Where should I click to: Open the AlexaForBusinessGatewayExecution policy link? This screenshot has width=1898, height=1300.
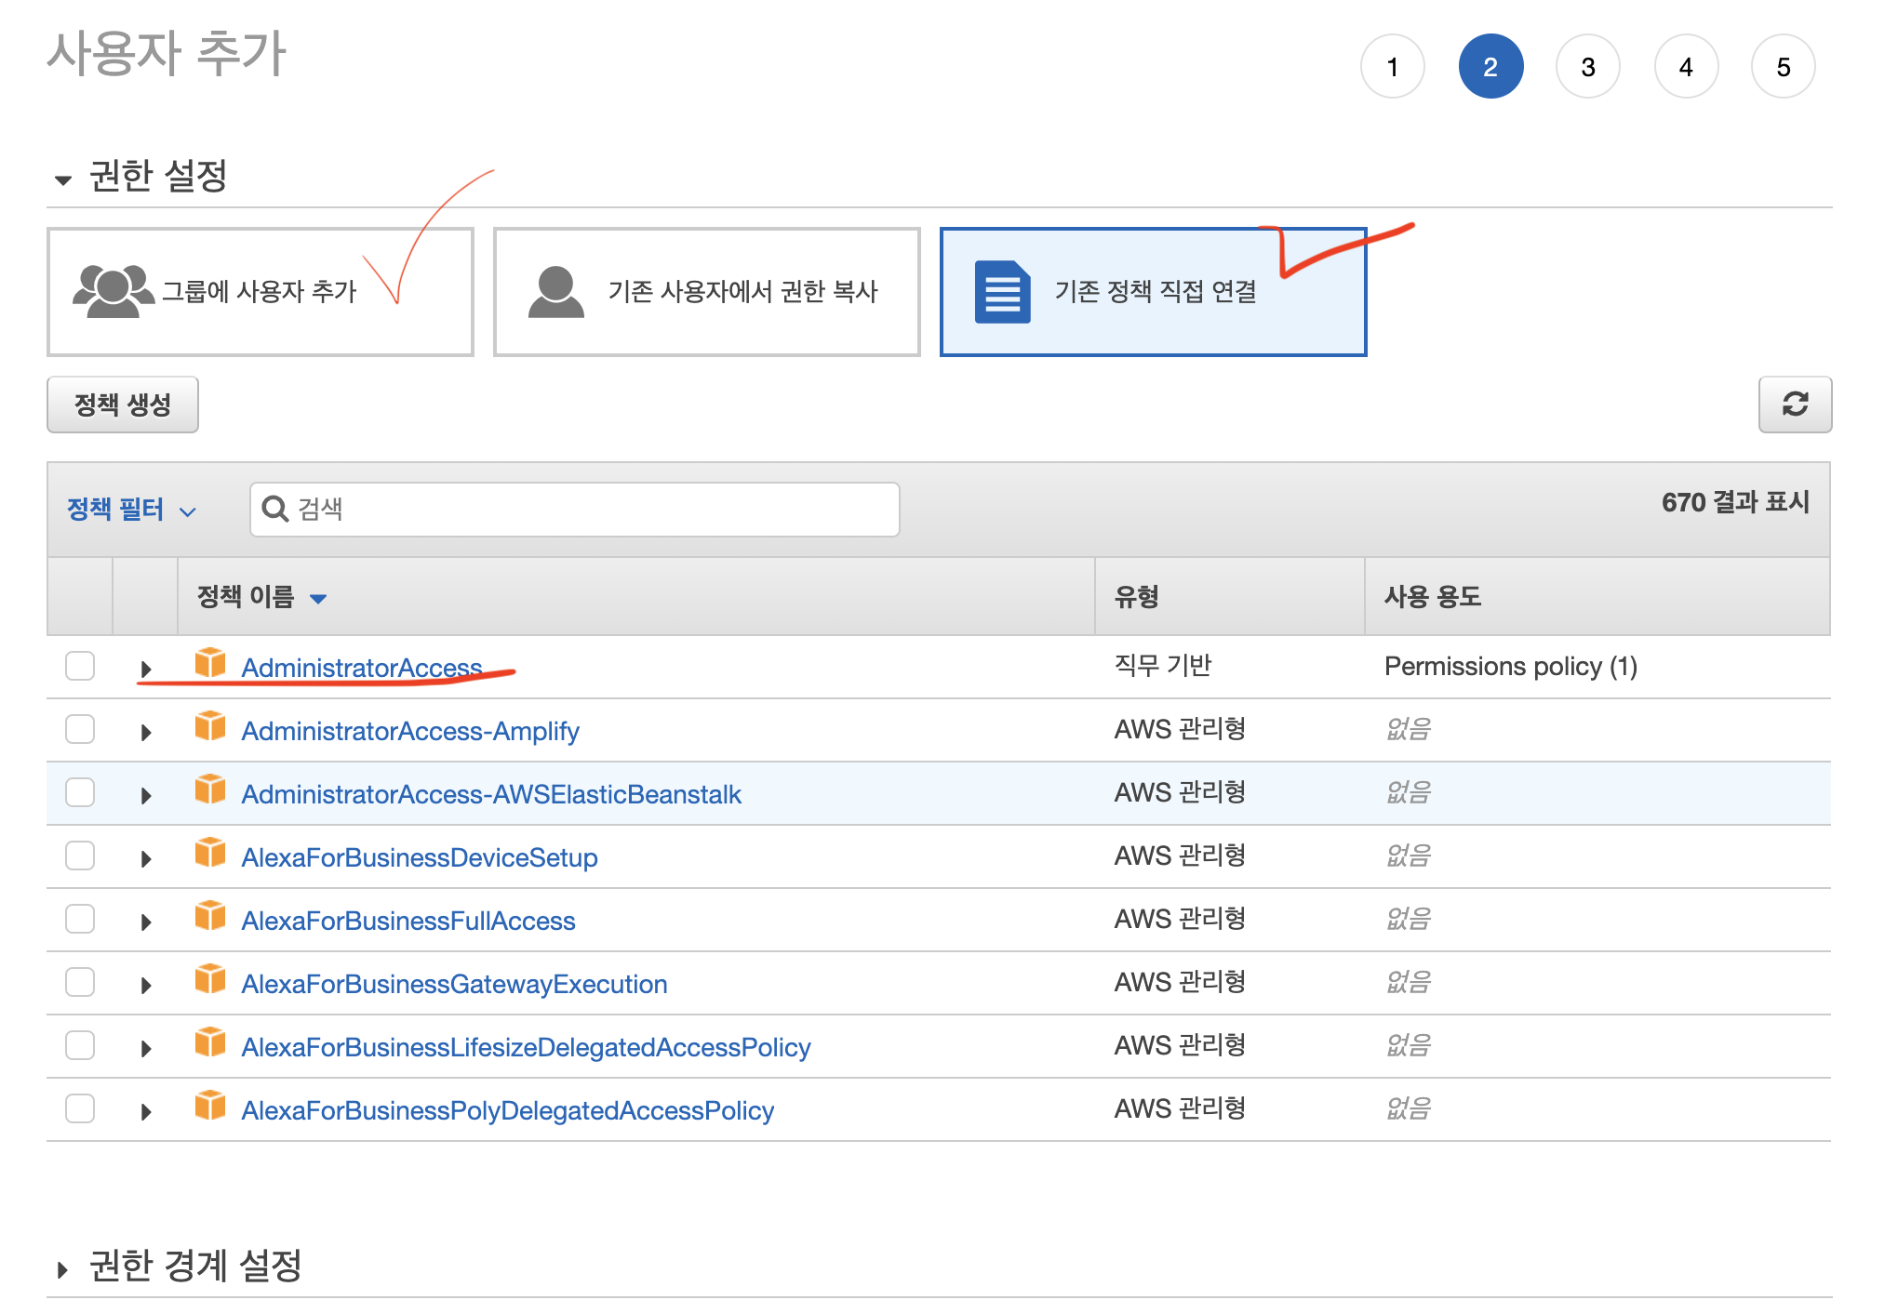point(454,984)
